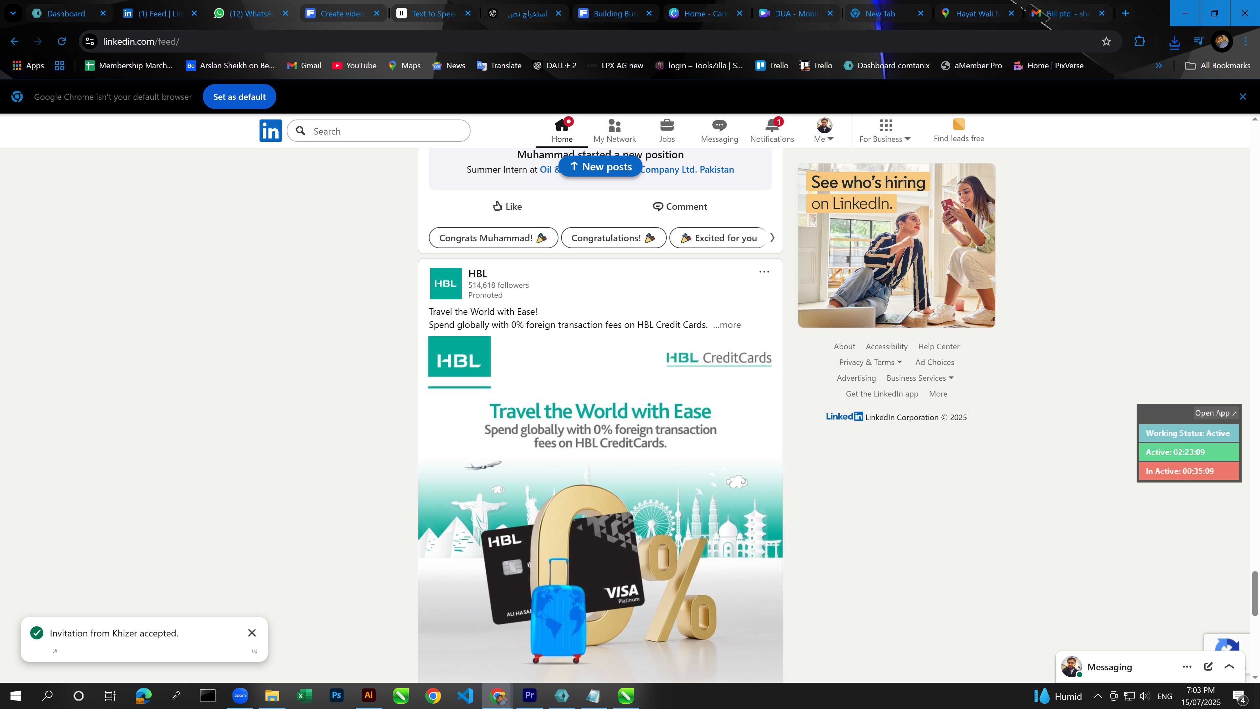Reload the LinkedIn page

pyautogui.click(x=62, y=42)
